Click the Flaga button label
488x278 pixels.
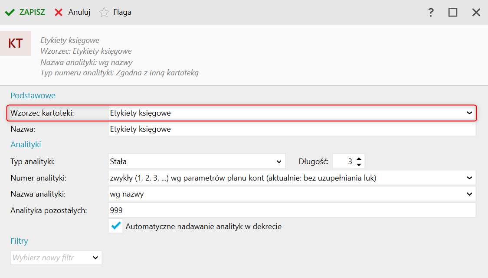(x=122, y=13)
